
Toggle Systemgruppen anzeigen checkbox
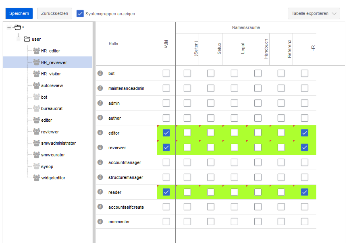[80, 13]
